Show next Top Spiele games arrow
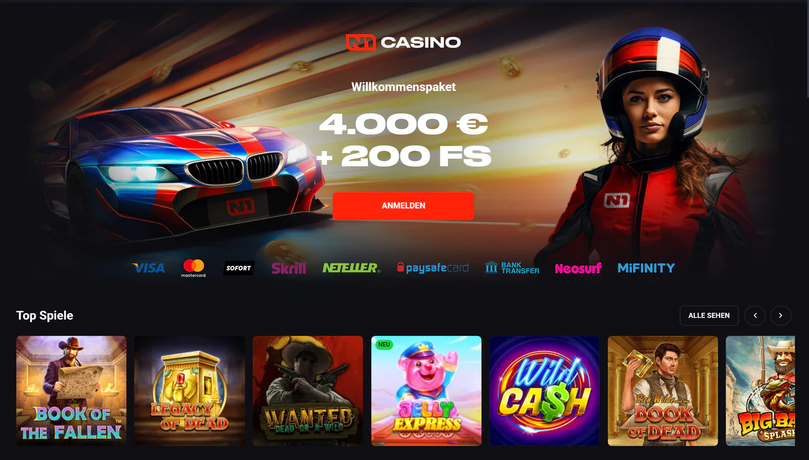The width and height of the screenshot is (809, 460). (x=781, y=316)
